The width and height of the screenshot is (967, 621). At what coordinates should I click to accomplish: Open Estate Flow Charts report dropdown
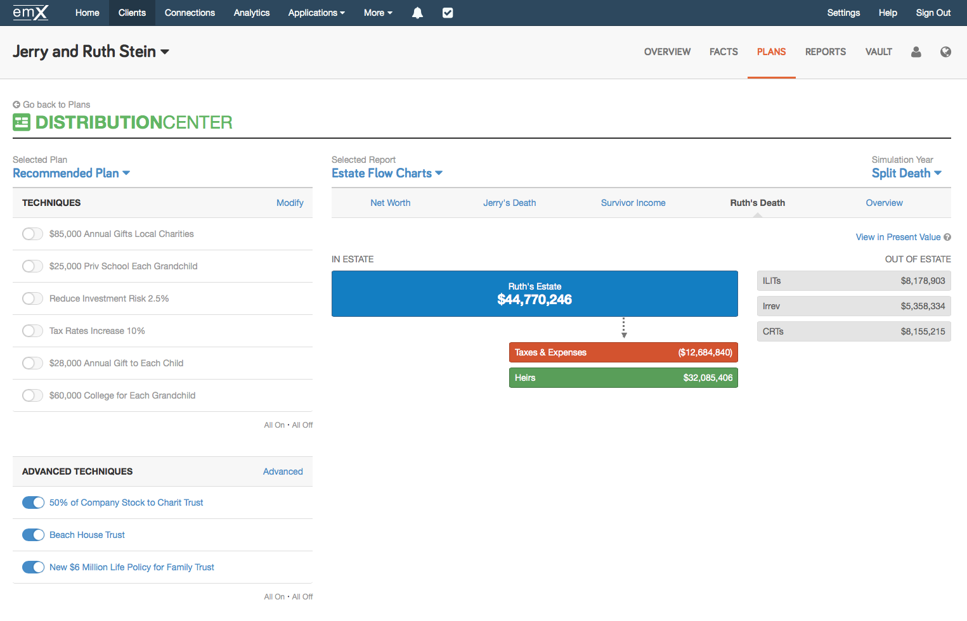click(387, 173)
